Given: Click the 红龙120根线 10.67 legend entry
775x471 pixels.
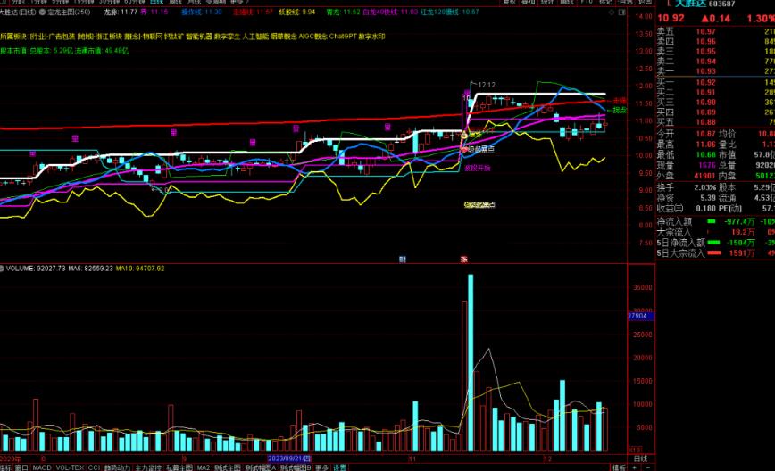Looking at the screenshot, I should click(x=449, y=12).
